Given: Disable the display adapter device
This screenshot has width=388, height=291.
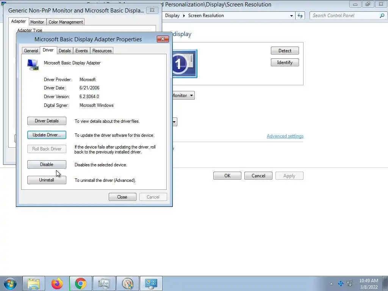Looking at the screenshot, I should tap(47, 164).
